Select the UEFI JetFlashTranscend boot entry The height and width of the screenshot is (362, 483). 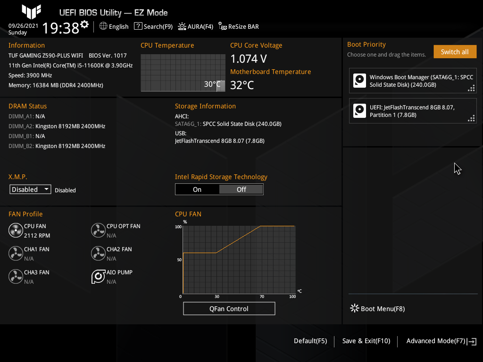tap(413, 110)
